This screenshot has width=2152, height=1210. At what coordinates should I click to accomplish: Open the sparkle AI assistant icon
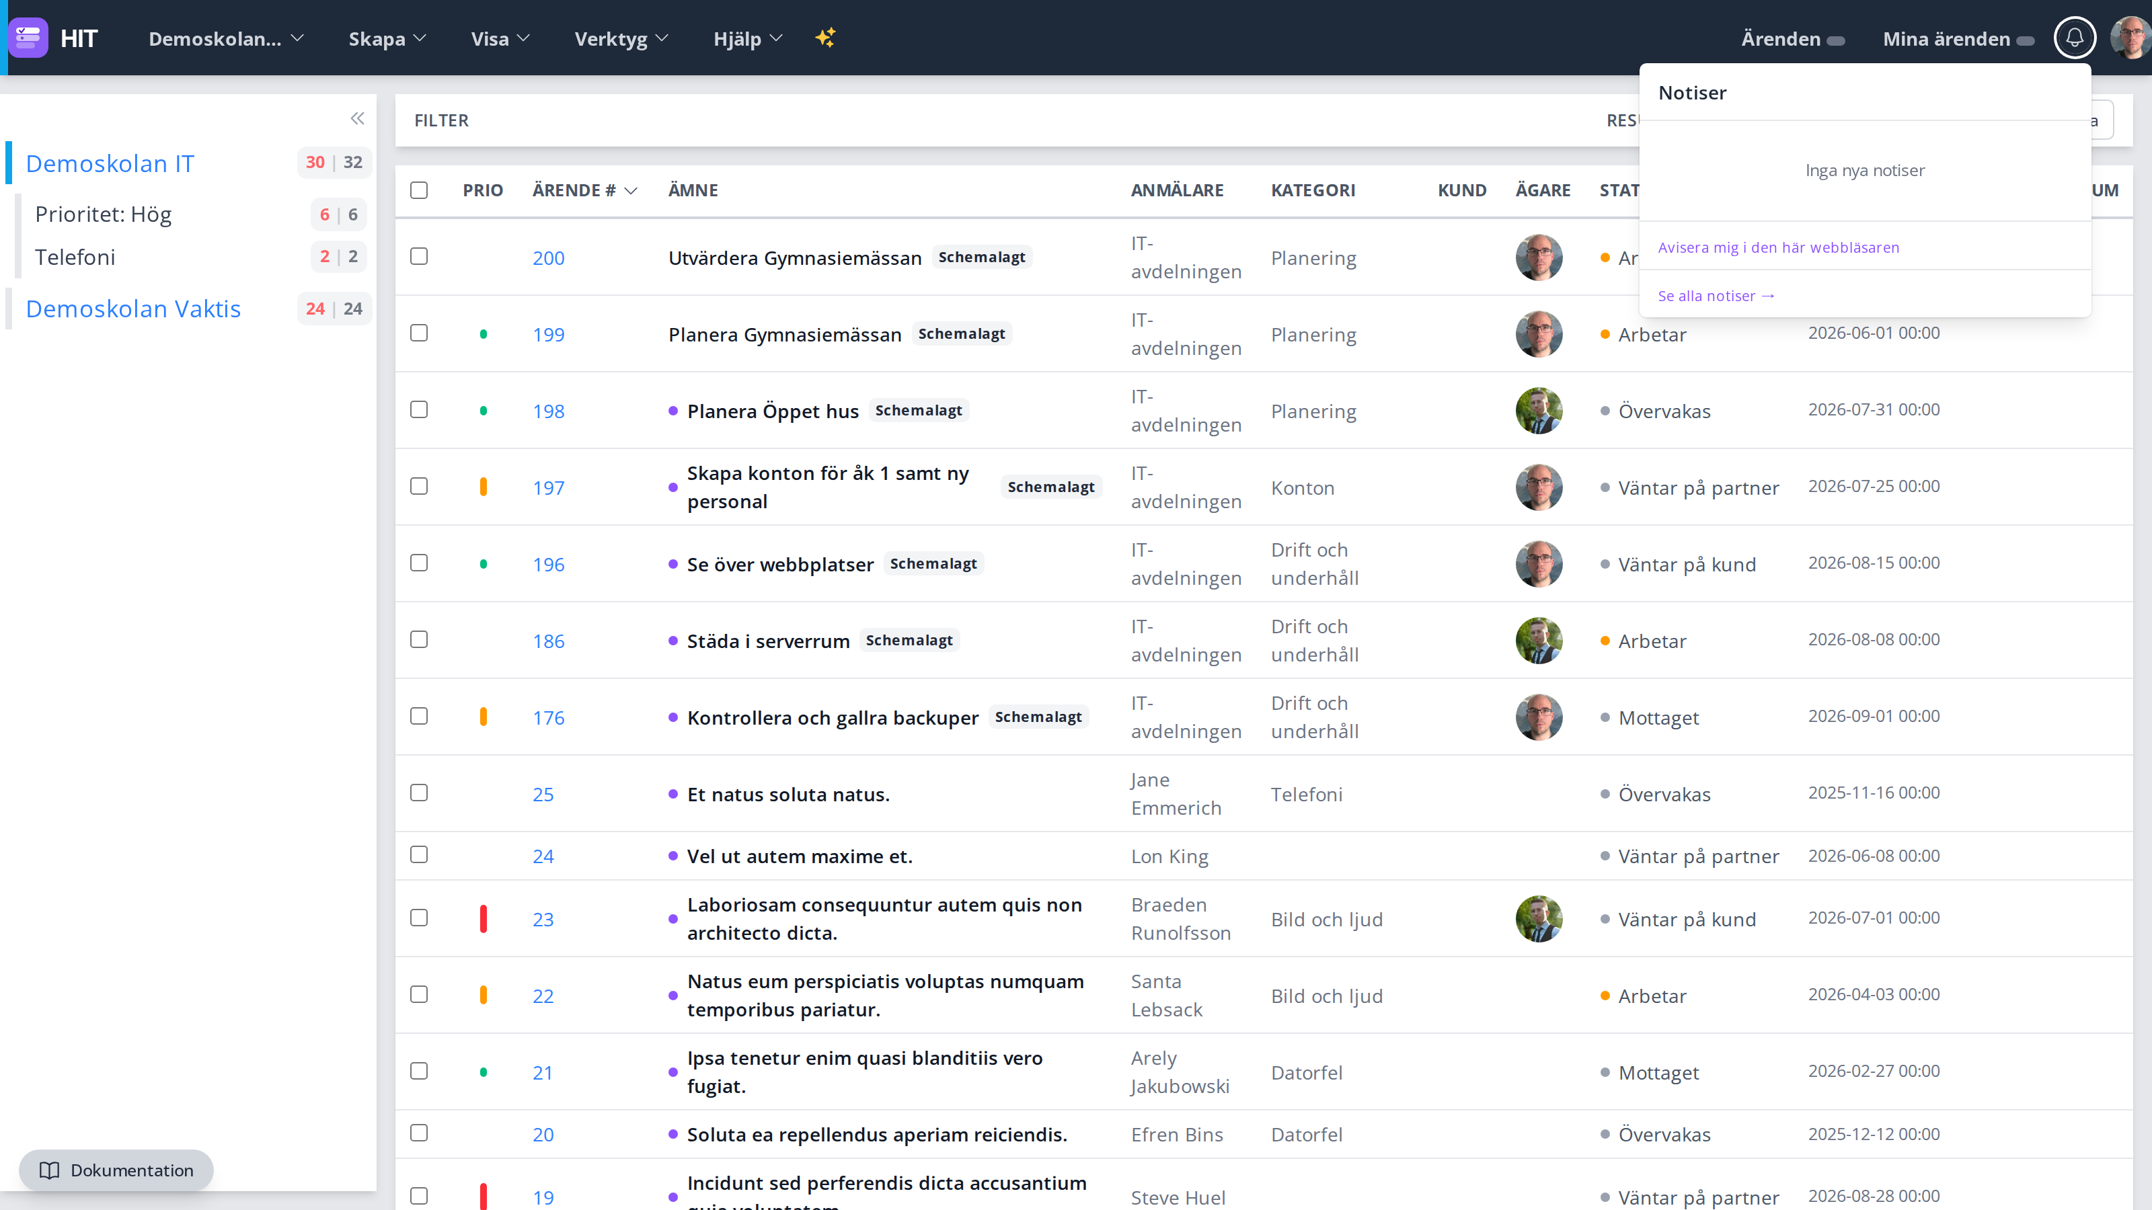click(x=825, y=38)
